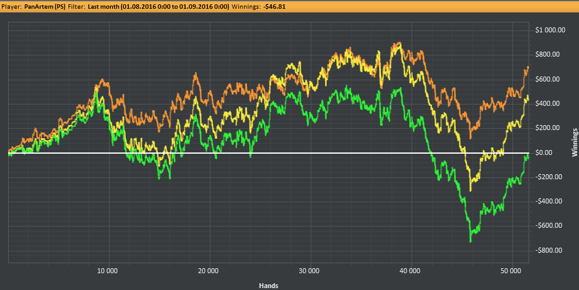Click the white zero baseline on the graph
The image size is (579, 290).
(x=268, y=152)
